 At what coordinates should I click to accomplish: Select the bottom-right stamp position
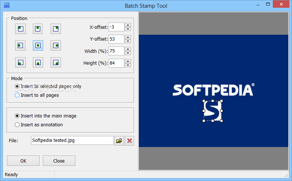click(x=56, y=62)
